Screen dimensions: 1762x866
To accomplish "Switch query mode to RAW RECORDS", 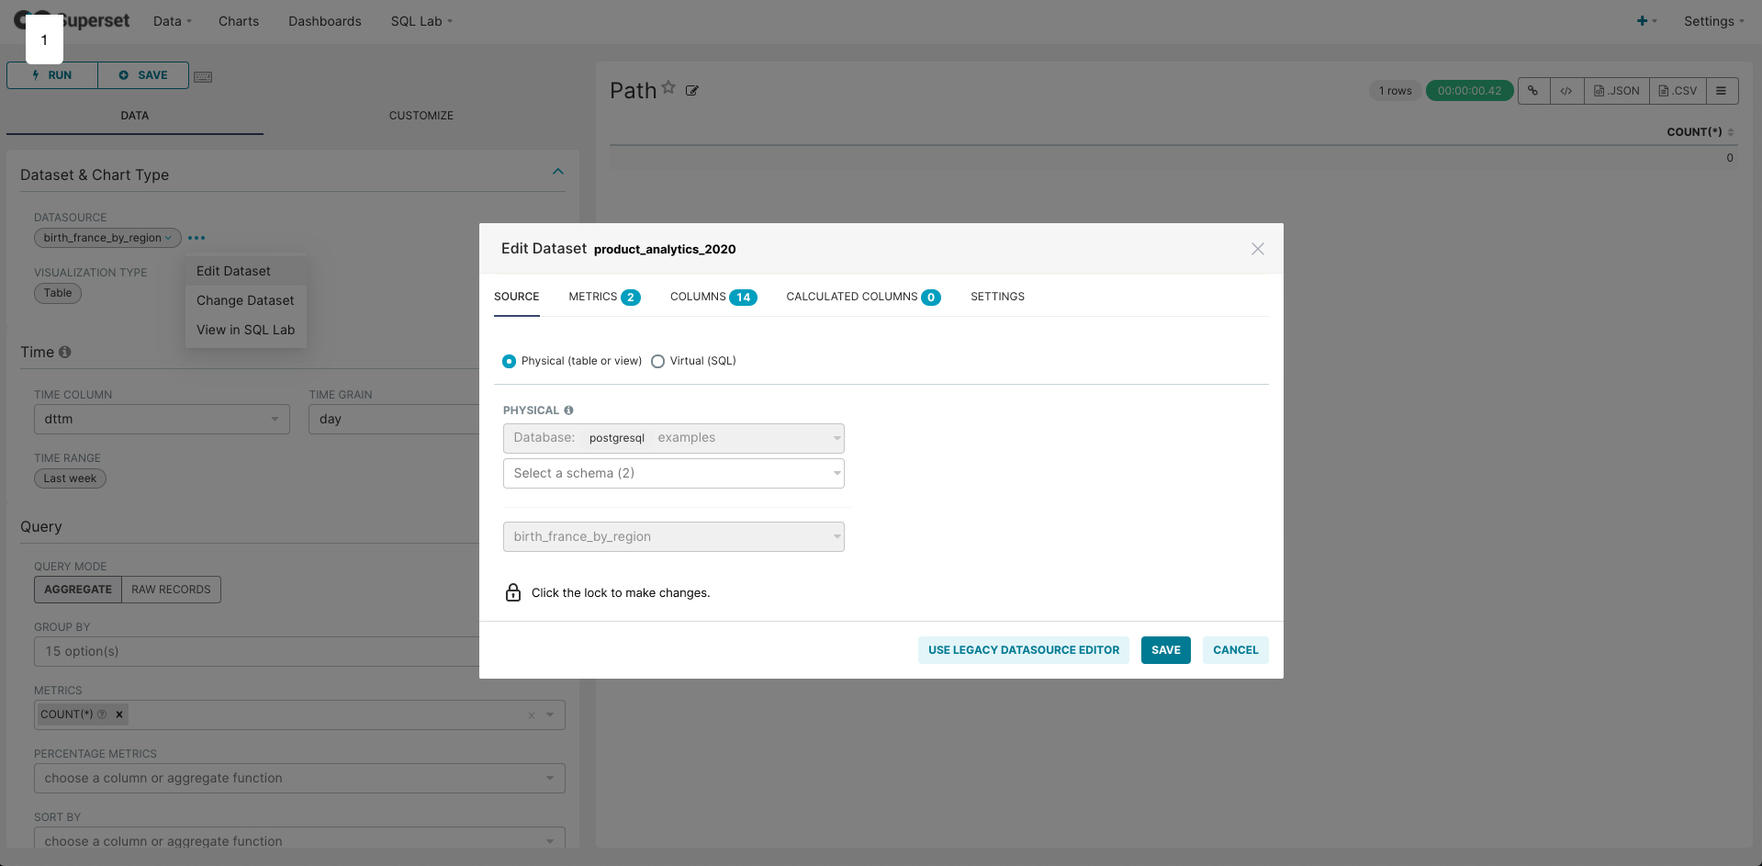I will point(171,590).
